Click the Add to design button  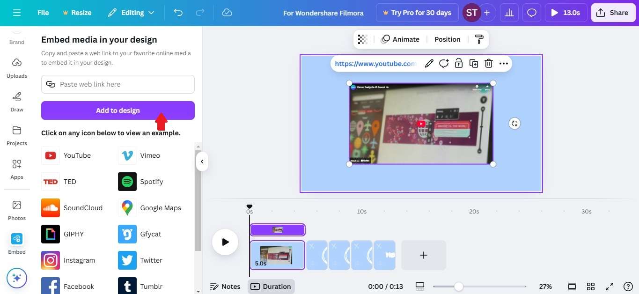(x=118, y=110)
